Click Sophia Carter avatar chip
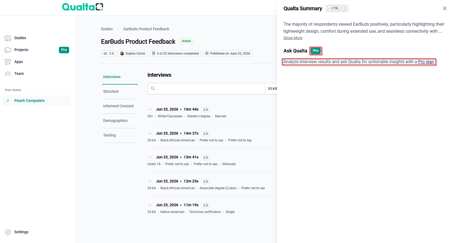The image size is (452, 243). tap(133, 54)
